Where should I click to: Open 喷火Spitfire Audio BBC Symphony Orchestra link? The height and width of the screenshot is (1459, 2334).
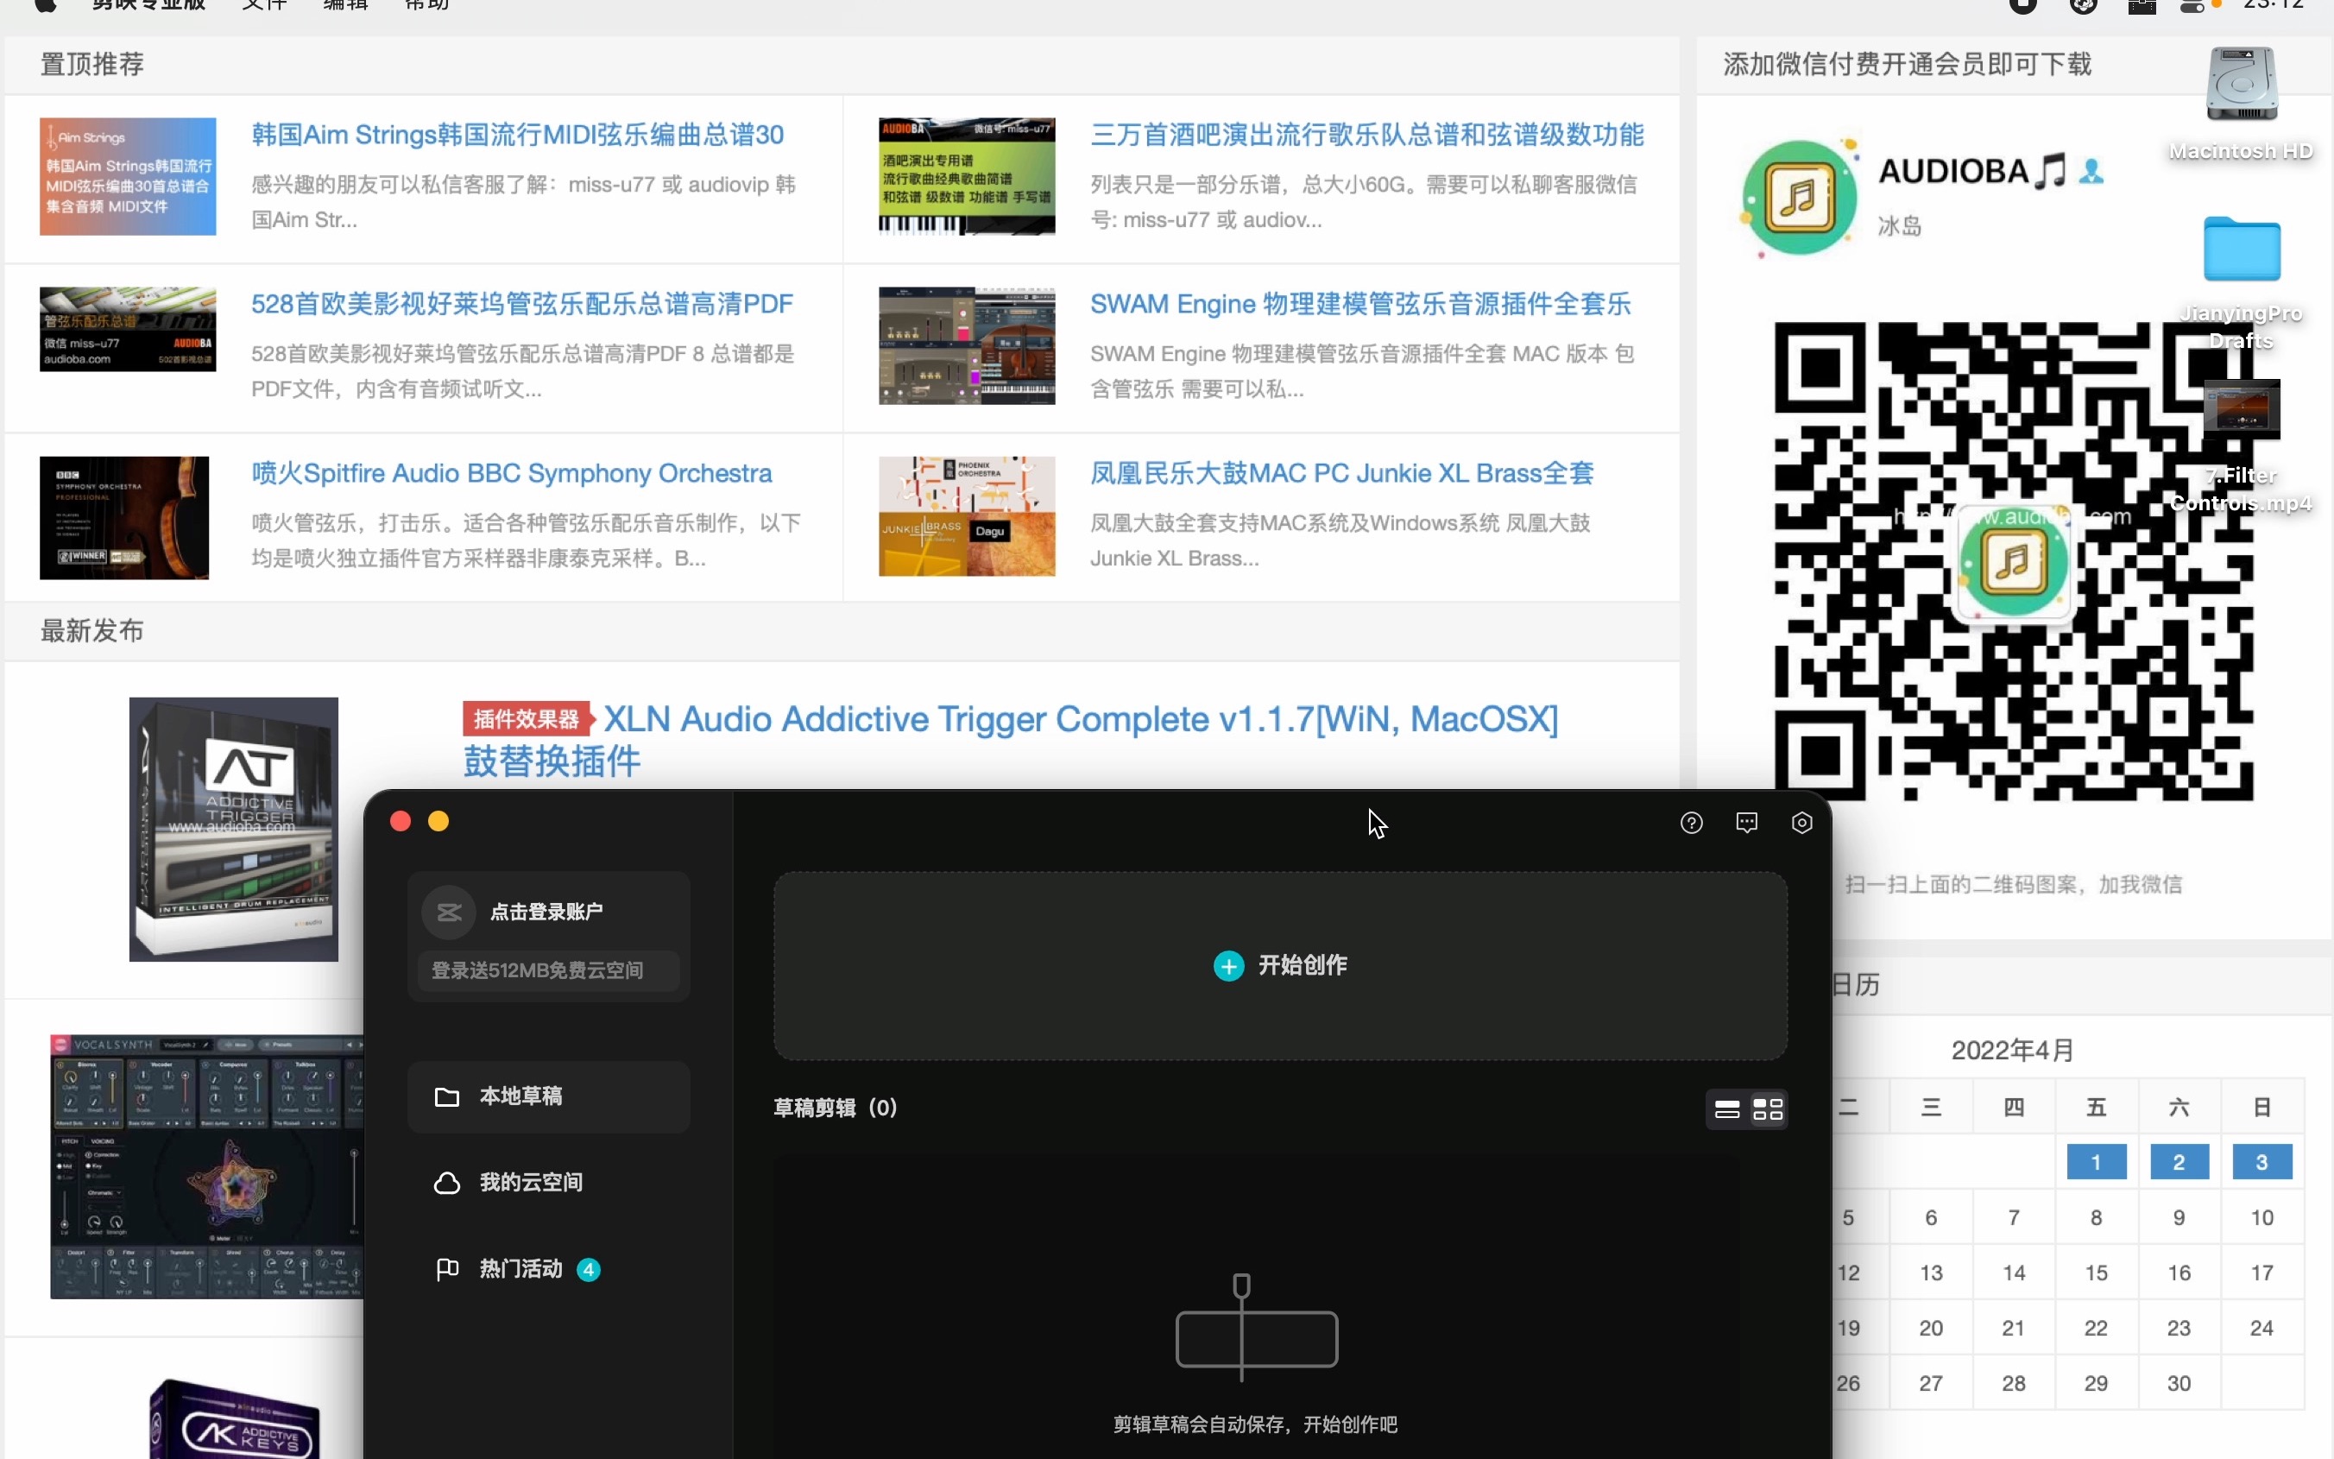pos(511,473)
